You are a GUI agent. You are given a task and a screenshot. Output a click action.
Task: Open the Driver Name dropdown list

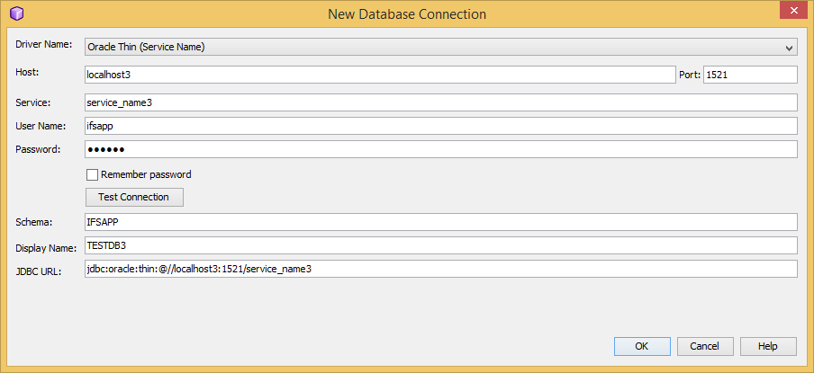click(440, 47)
